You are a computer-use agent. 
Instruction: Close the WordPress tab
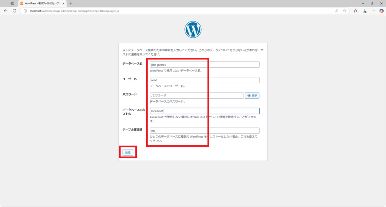coord(63,3)
